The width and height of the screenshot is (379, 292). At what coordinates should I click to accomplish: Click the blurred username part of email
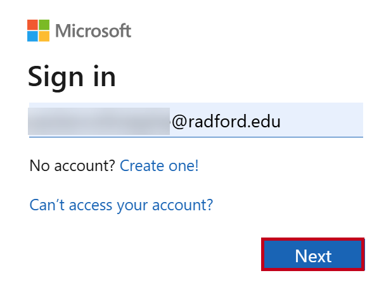click(99, 121)
